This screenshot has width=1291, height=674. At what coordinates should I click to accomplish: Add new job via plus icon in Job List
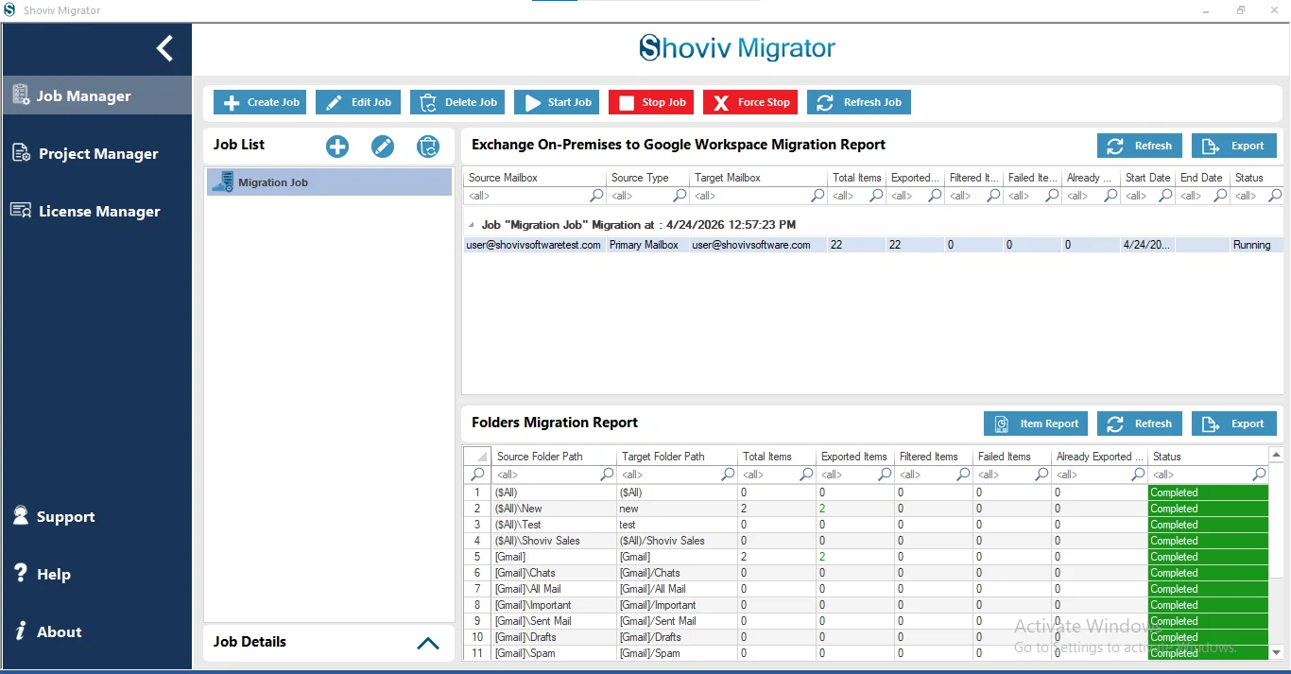click(337, 146)
